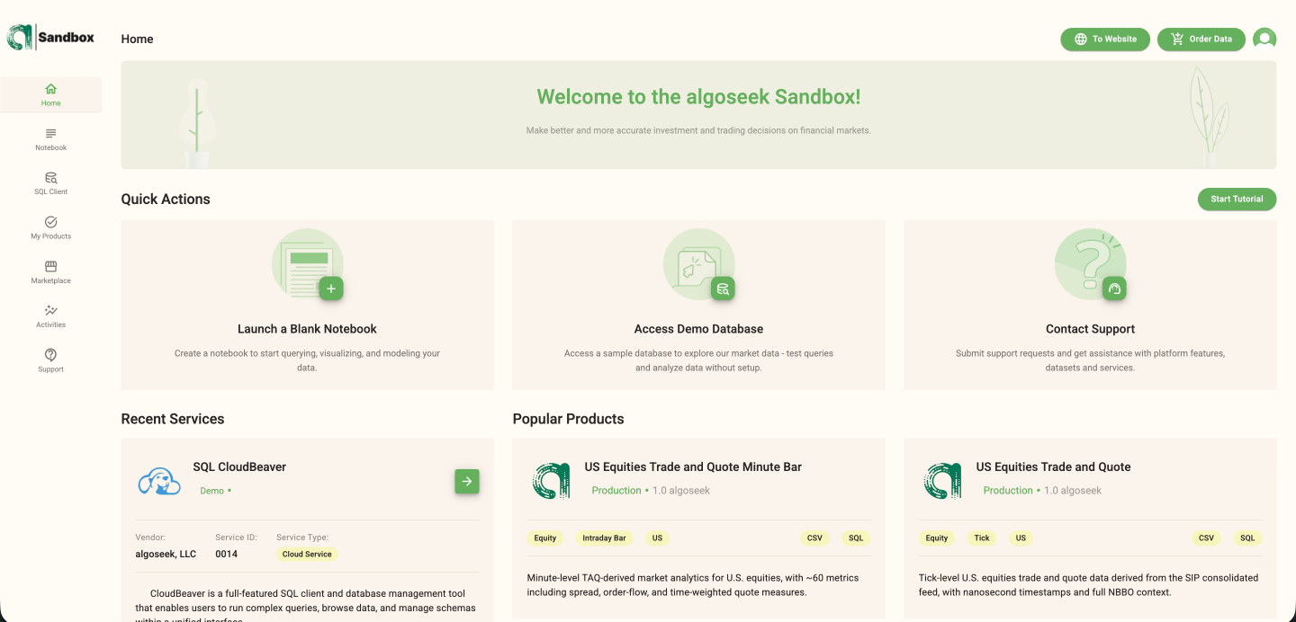Select the Access Demo Database title

698,329
